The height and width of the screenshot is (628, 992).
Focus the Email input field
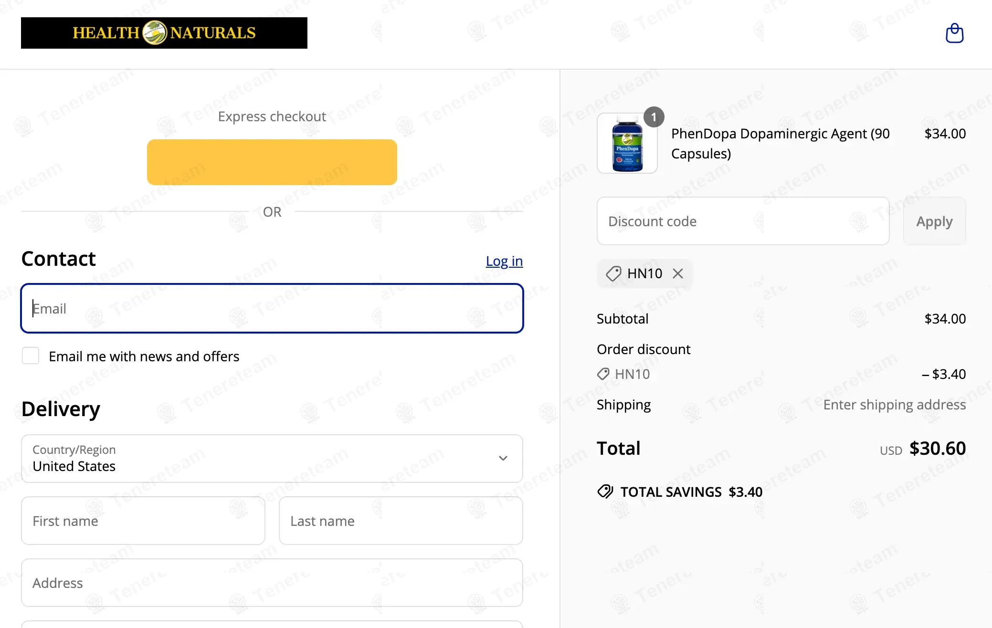pyautogui.click(x=272, y=308)
